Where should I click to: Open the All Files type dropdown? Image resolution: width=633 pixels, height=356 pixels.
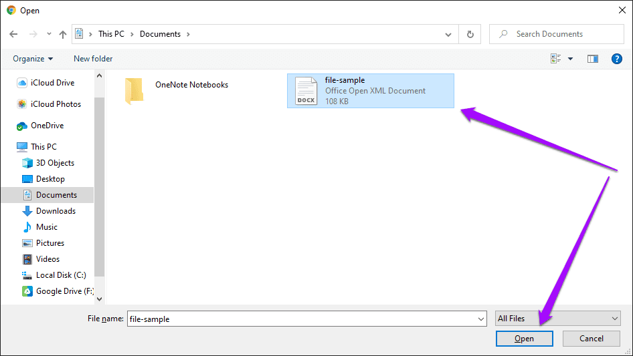[x=558, y=319]
